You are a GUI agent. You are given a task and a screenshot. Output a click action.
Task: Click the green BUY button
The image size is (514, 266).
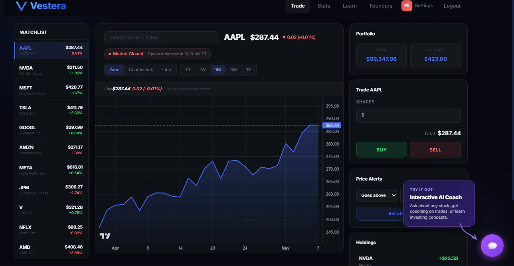(382, 150)
